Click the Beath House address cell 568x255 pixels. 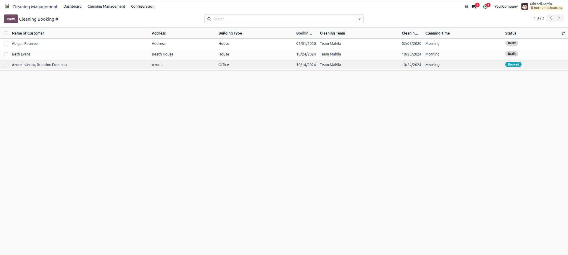tap(163, 54)
